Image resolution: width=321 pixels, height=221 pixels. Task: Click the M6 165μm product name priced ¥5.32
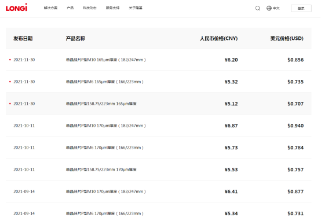point(105,82)
